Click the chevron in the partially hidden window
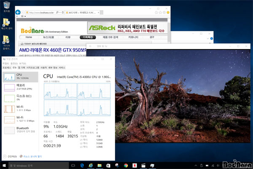Viewport: 253px width, 169px height. click(x=207, y=38)
